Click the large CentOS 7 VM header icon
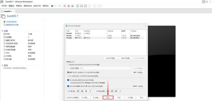Viewport: 212px width, 101px height. pos(3,16)
